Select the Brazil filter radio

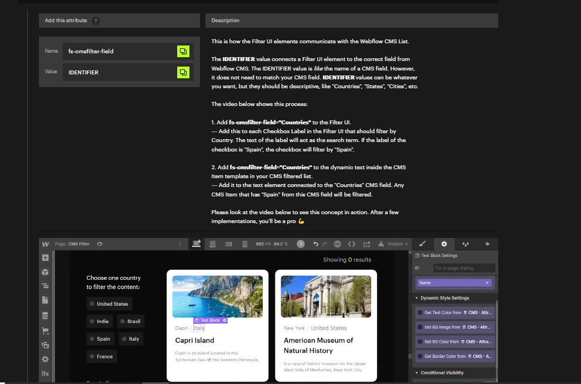pyautogui.click(x=122, y=321)
